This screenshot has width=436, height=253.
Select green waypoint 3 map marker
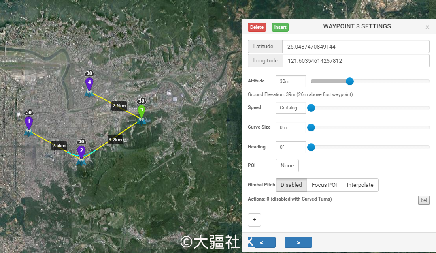[142, 111]
